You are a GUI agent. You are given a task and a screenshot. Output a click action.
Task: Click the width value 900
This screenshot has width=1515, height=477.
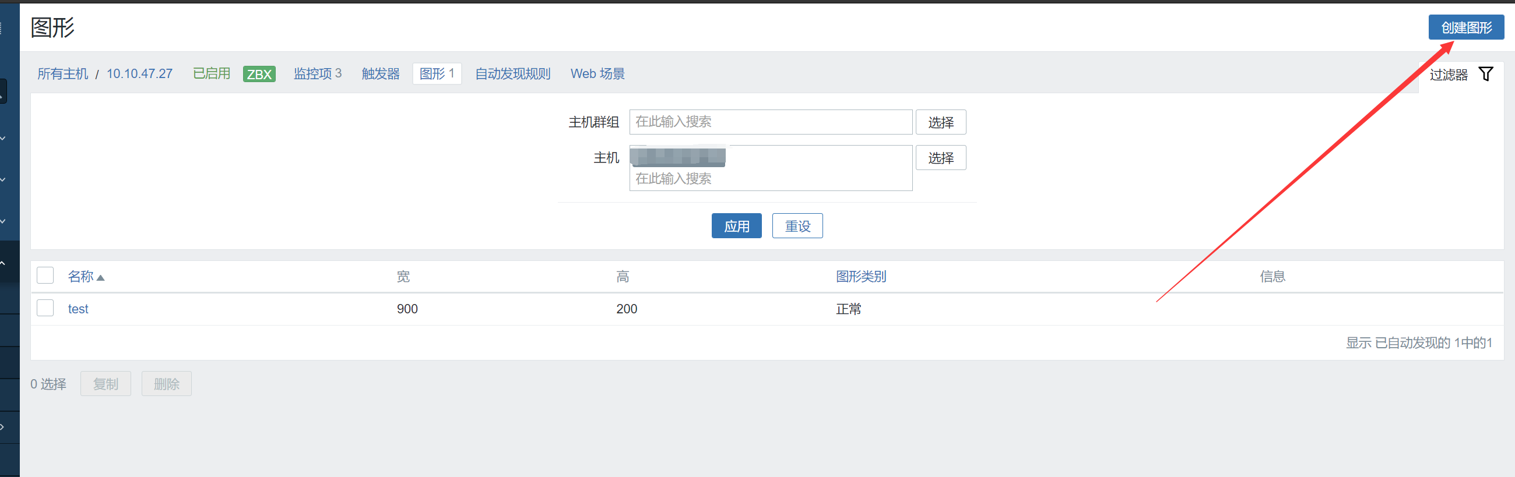pyautogui.click(x=407, y=309)
